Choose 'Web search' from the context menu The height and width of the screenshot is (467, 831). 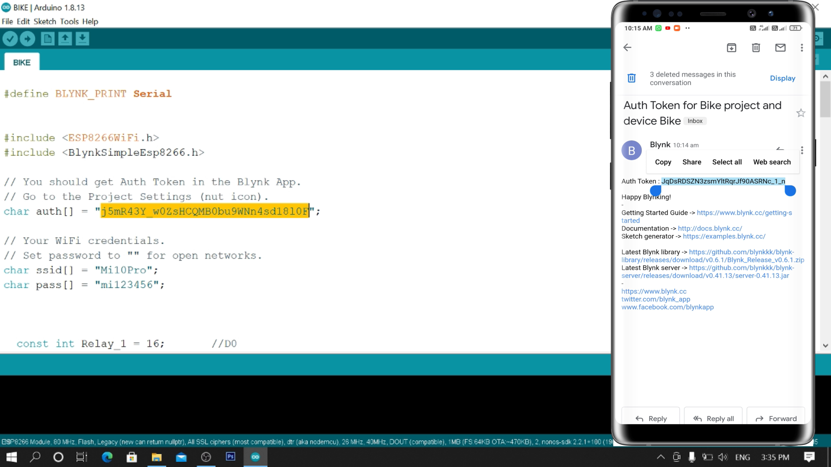pos(772,162)
